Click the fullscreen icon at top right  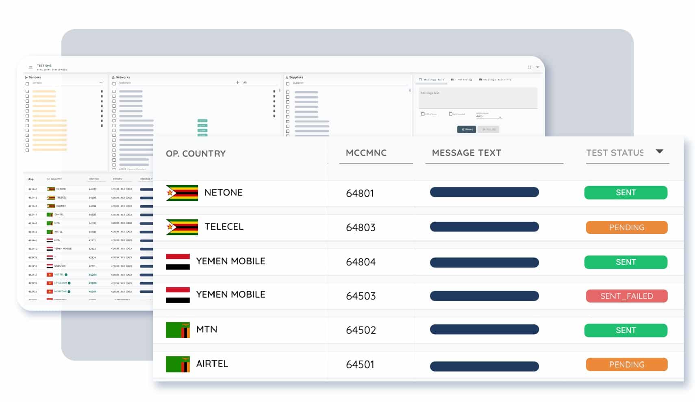click(529, 67)
